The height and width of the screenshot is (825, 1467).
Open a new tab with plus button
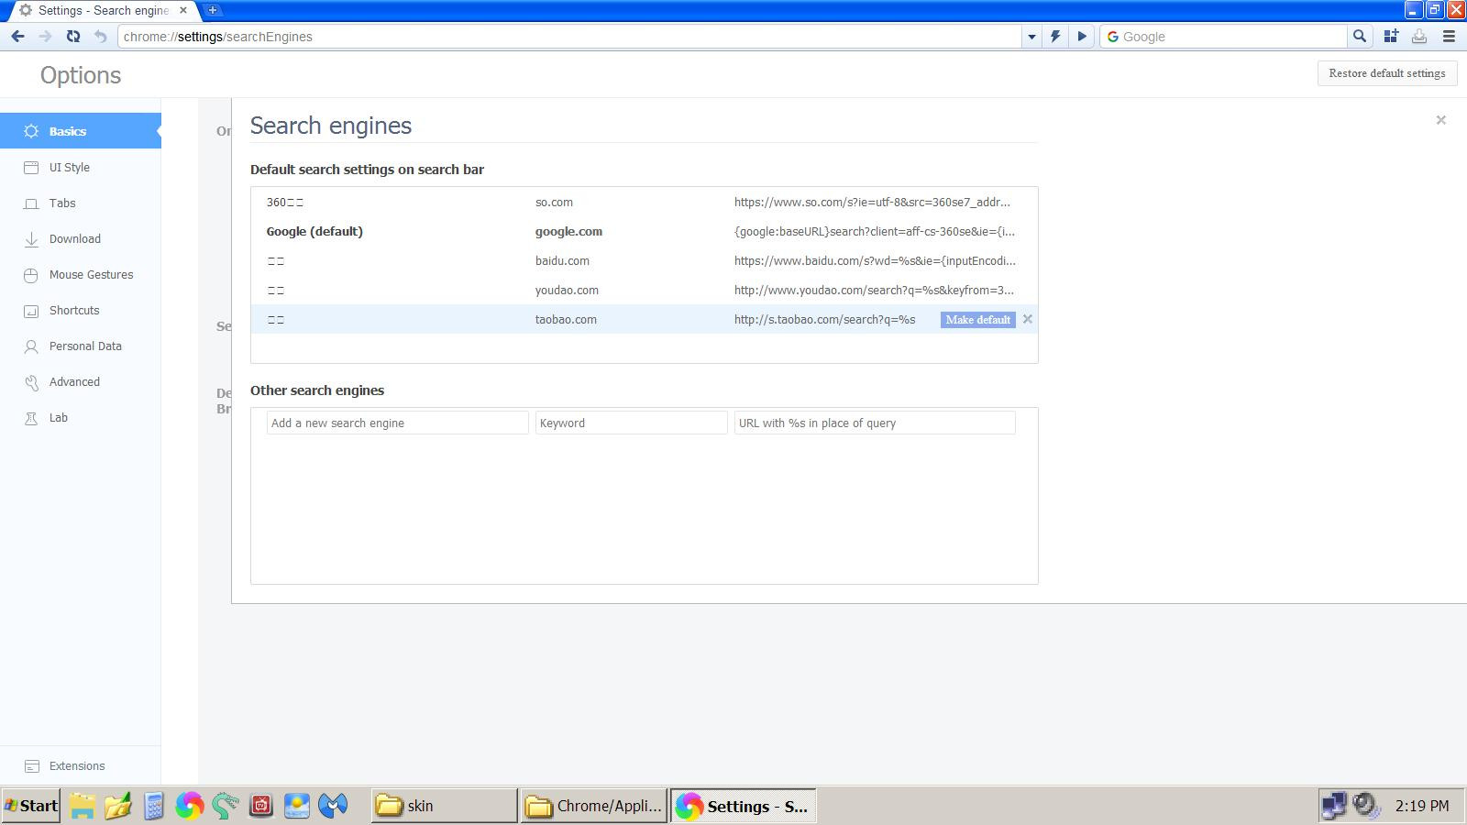pyautogui.click(x=213, y=10)
